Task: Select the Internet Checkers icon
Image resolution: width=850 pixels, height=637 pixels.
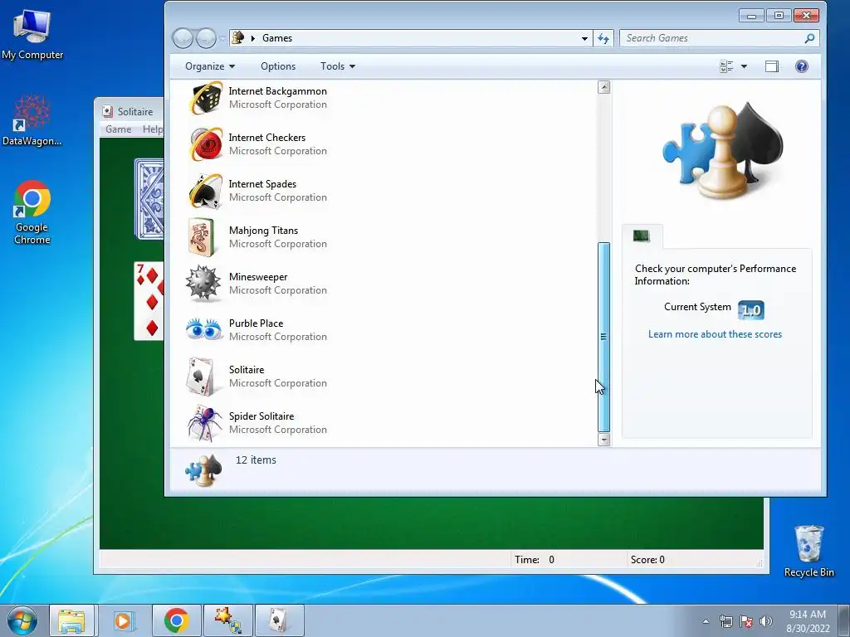Action: 206,144
